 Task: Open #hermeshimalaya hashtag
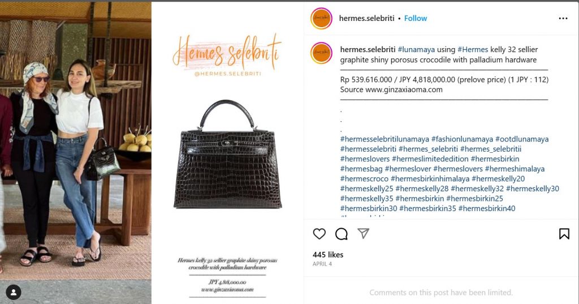click(x=515, y=169)
